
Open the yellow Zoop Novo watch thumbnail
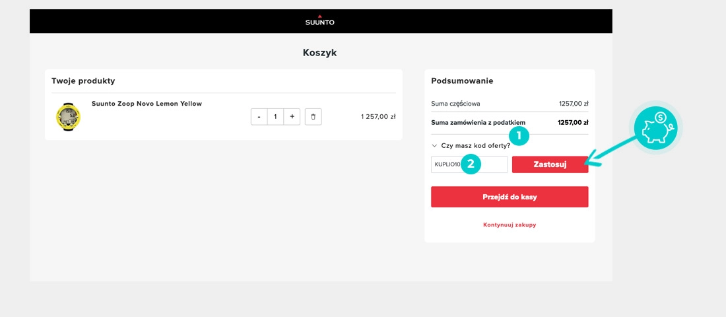[67, 117]
